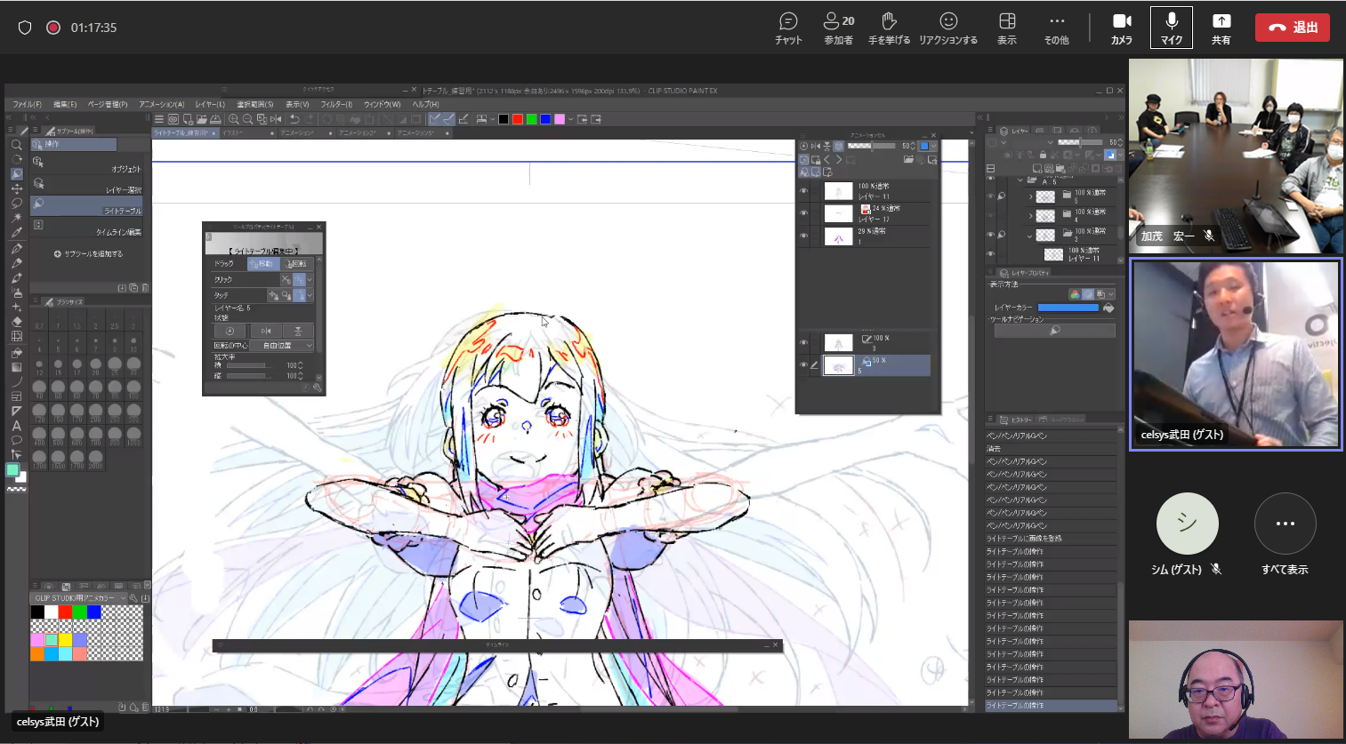Open the reactions menu
The width and height of the screenshot is (1346, 744).
(948, 28)
